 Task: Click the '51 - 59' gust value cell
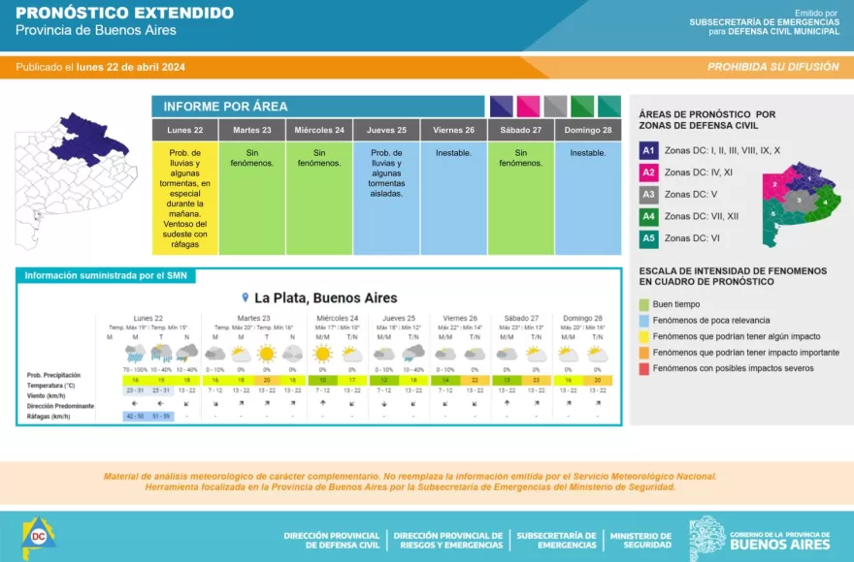161,417
